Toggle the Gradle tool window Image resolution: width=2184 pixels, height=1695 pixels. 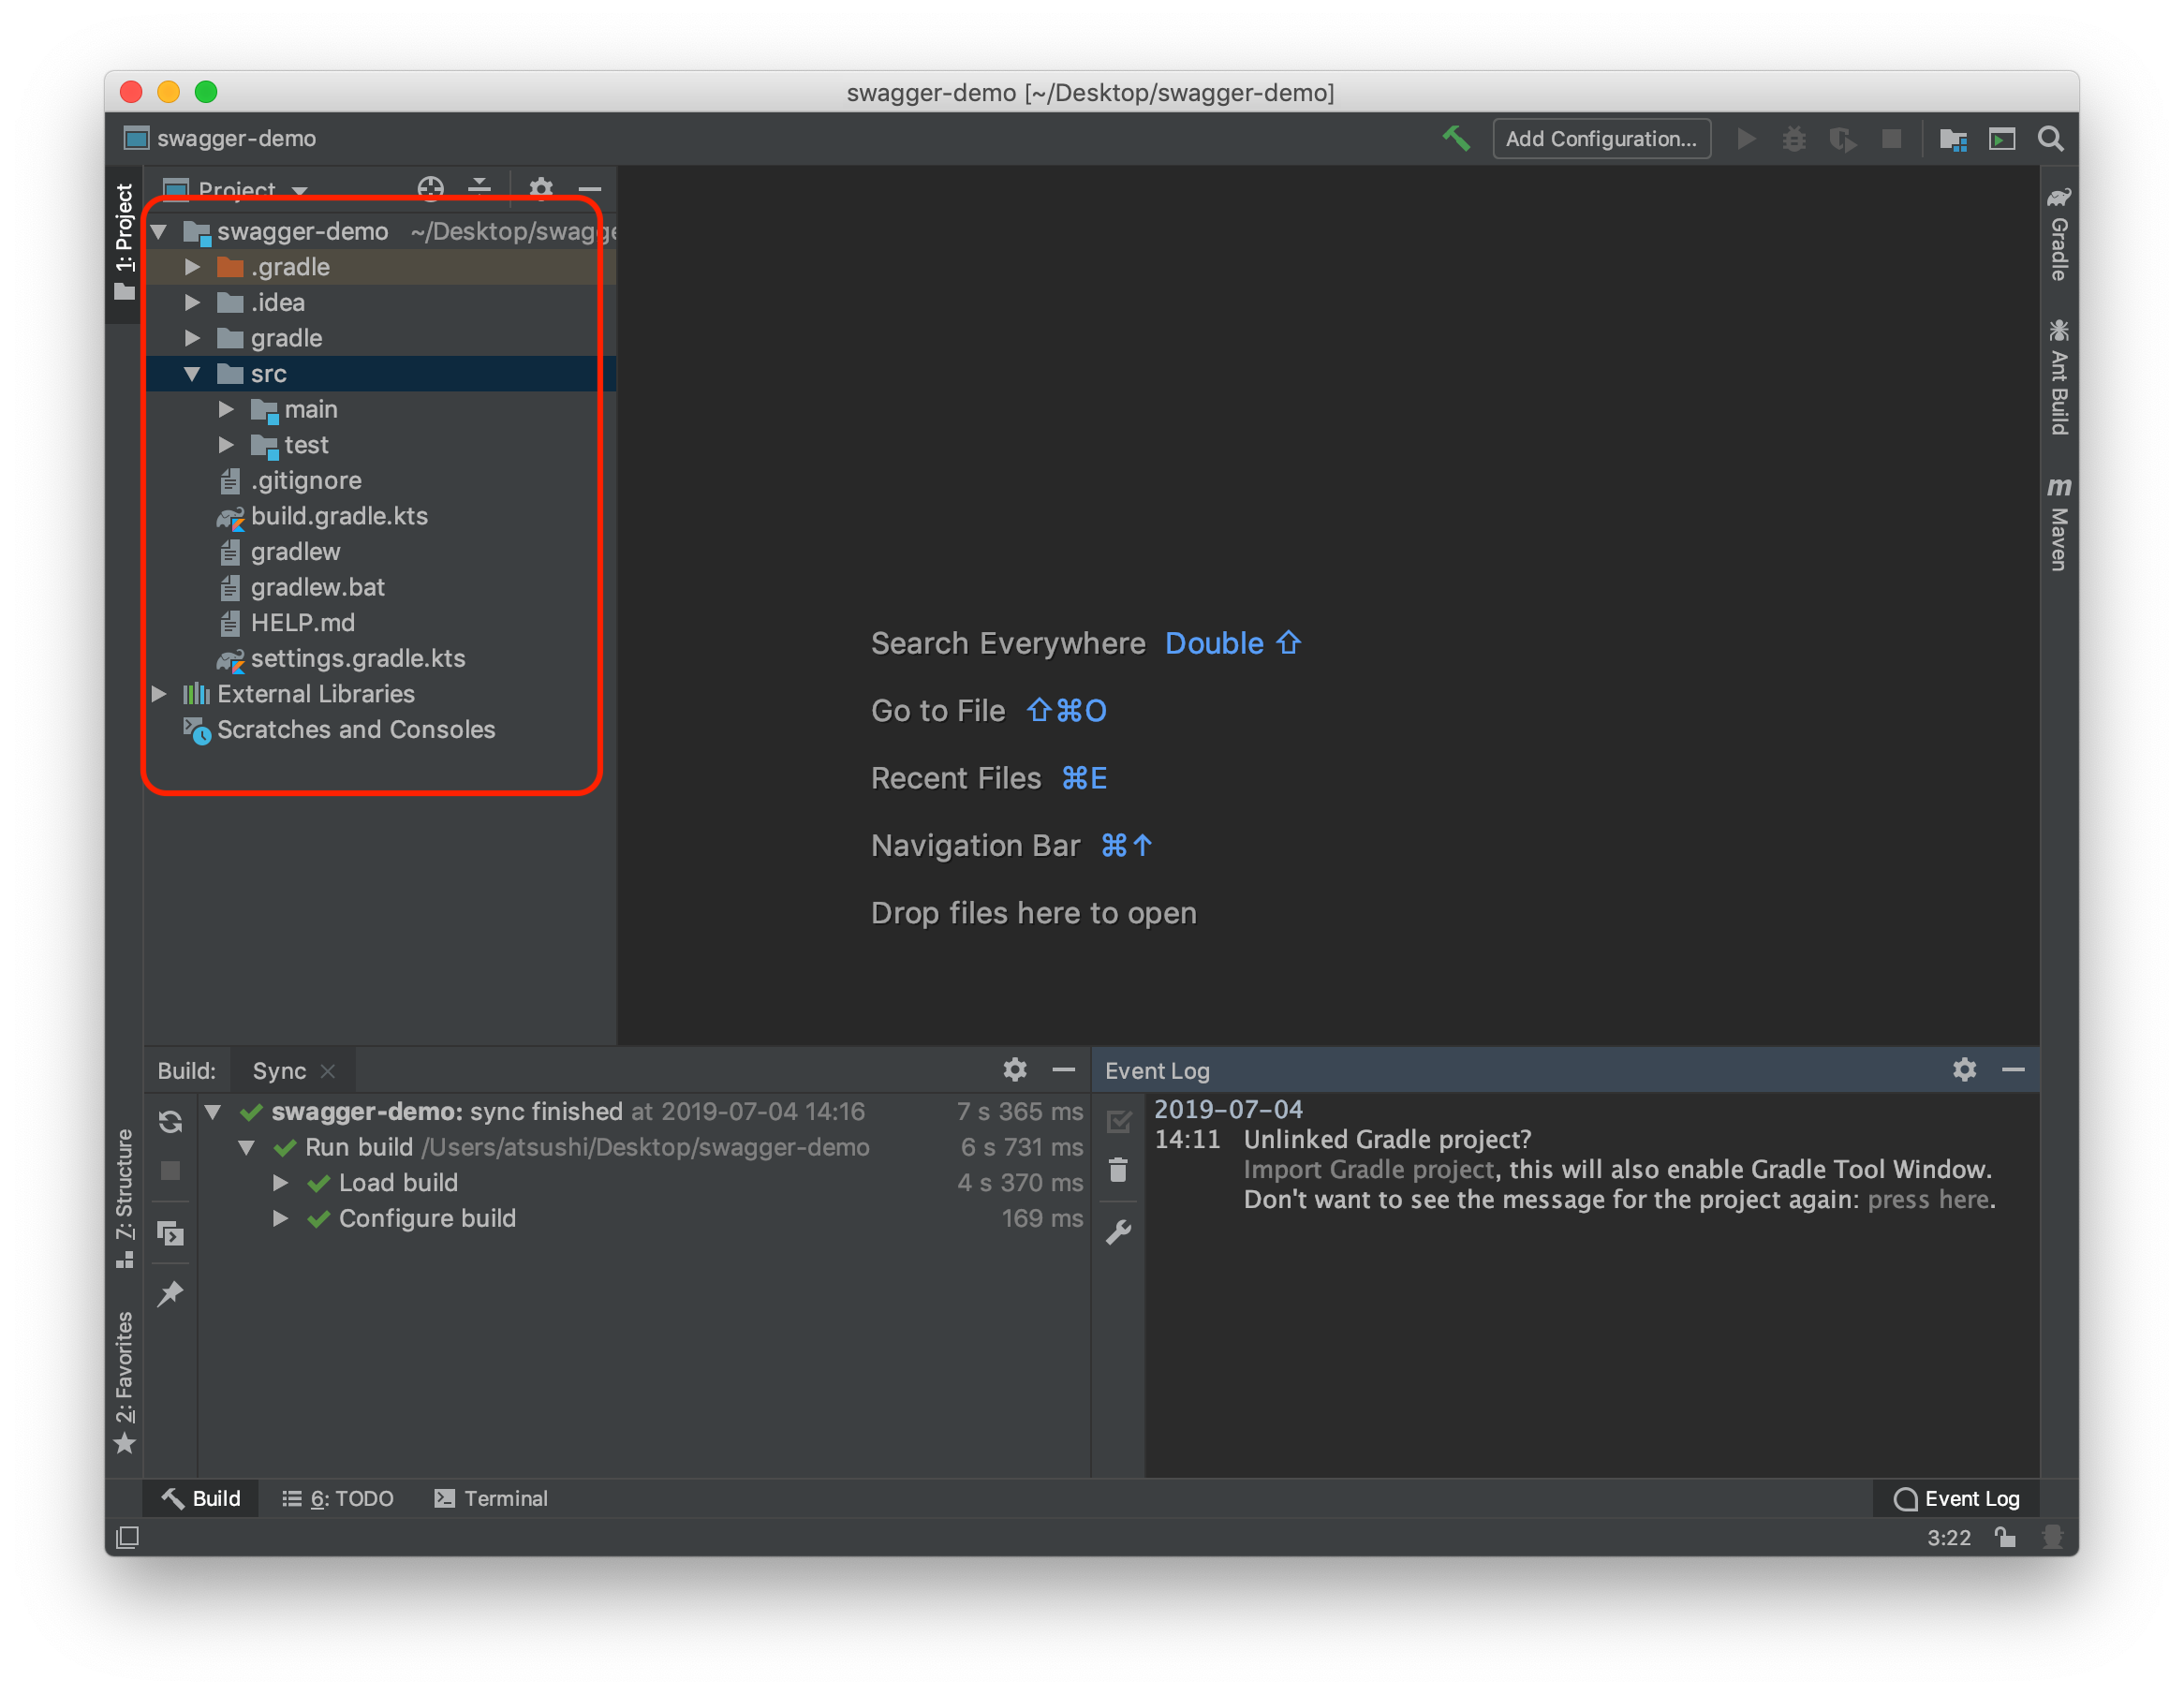click(2058, 235)
